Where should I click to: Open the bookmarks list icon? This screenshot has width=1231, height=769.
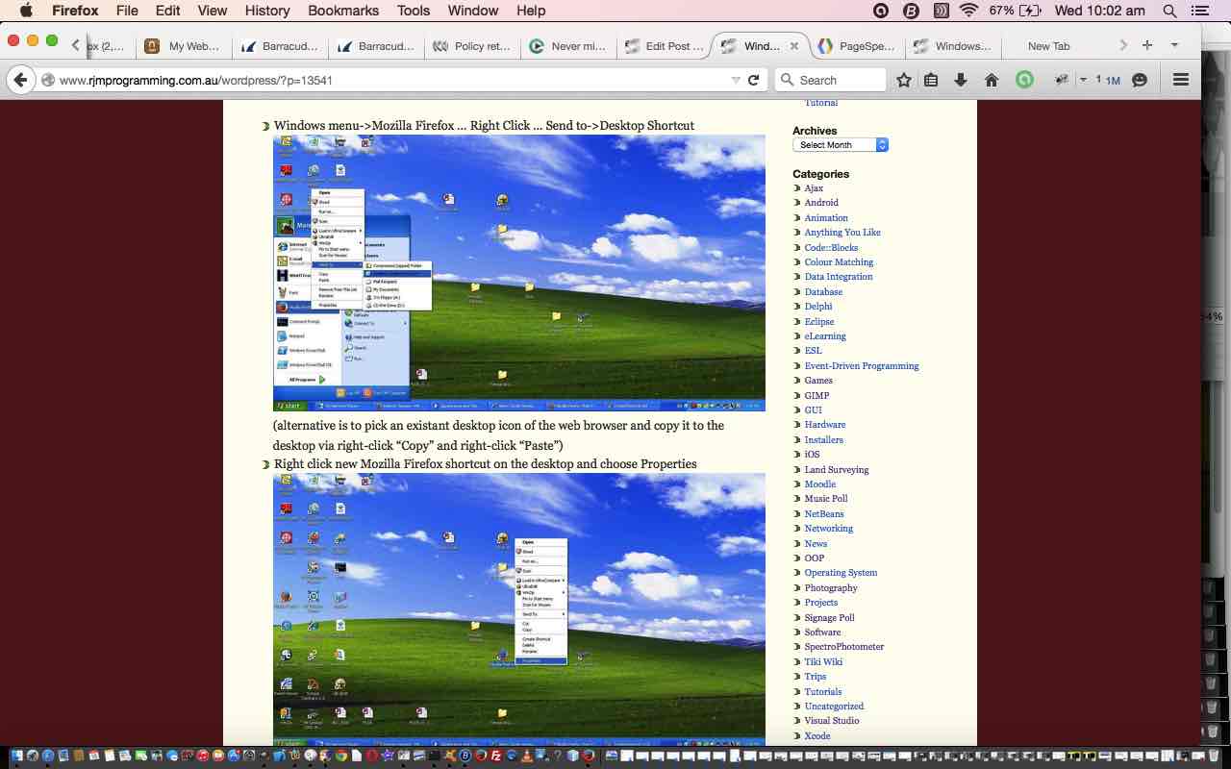(x=931, y=80)
